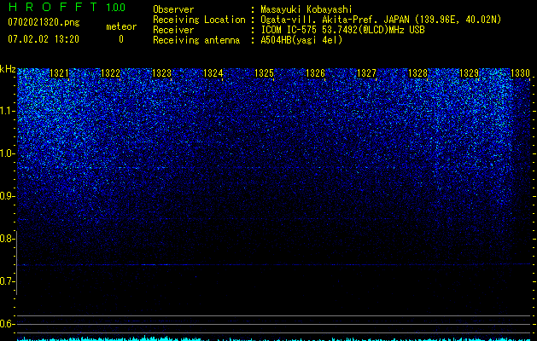Click the 1329 time marker
Image resolution: width=537 pixels, height=341 pixels.
click(x=469, y=73)
